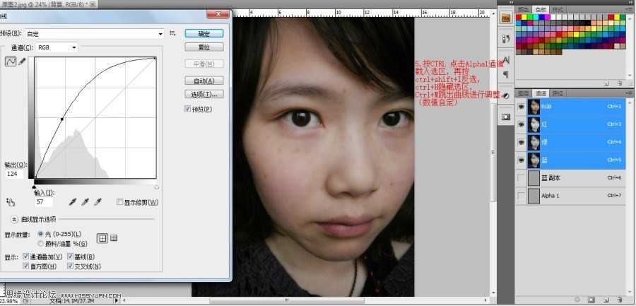Select the 蓝 副本 channel thumbnail
The width and height of the screenshot is (636, 306).
534,178
